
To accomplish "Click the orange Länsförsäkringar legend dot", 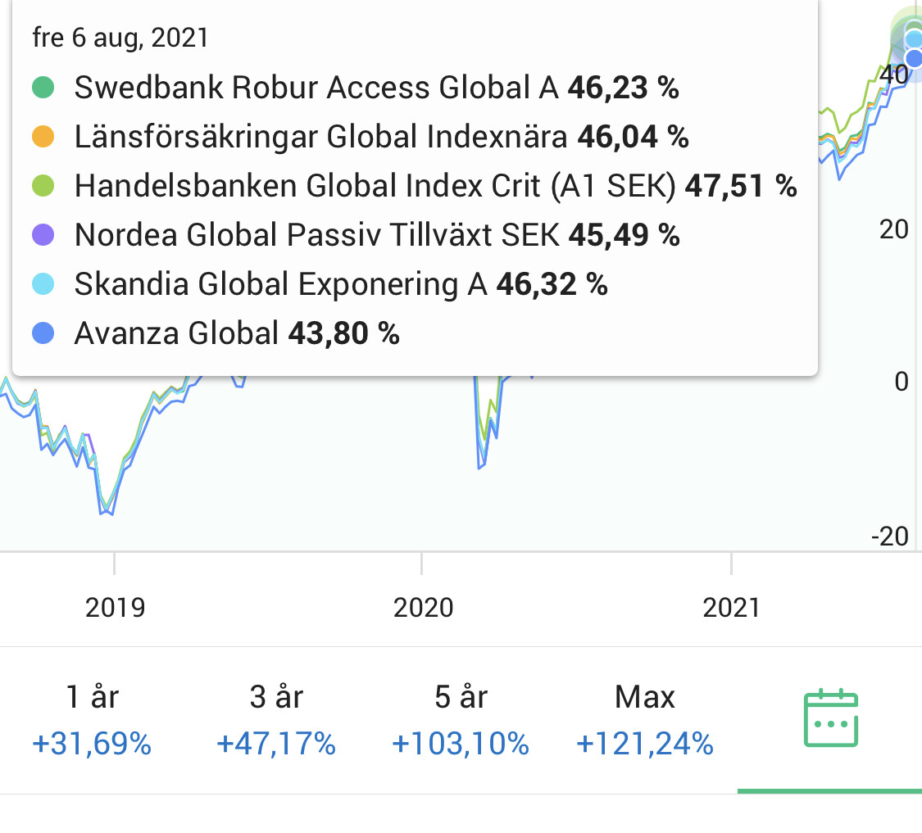I will [43, 137].
